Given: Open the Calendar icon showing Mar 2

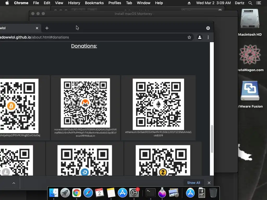Looking at the screenshot, I should tap(99, 193).
